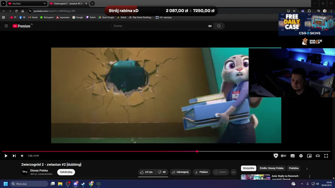Go to browser home page
Screen dimensions: 335x188
[23, 11]
